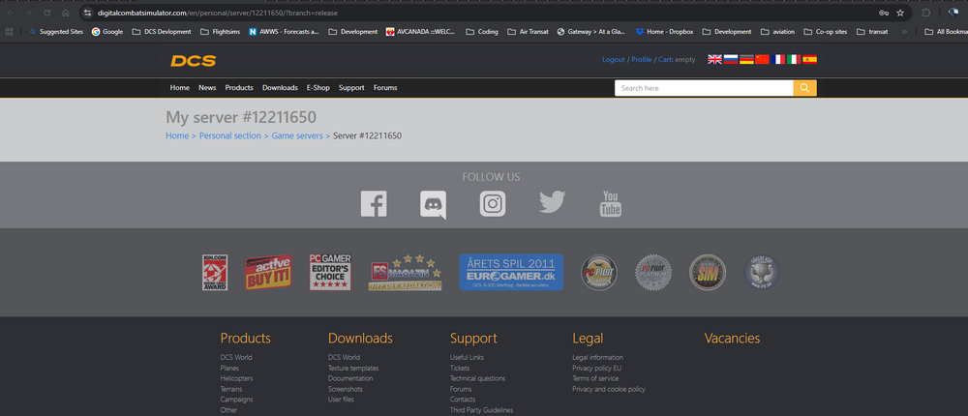This screenshot has height=416, width=968.
Task: Focus the Search here field
Action: [704, 88]
